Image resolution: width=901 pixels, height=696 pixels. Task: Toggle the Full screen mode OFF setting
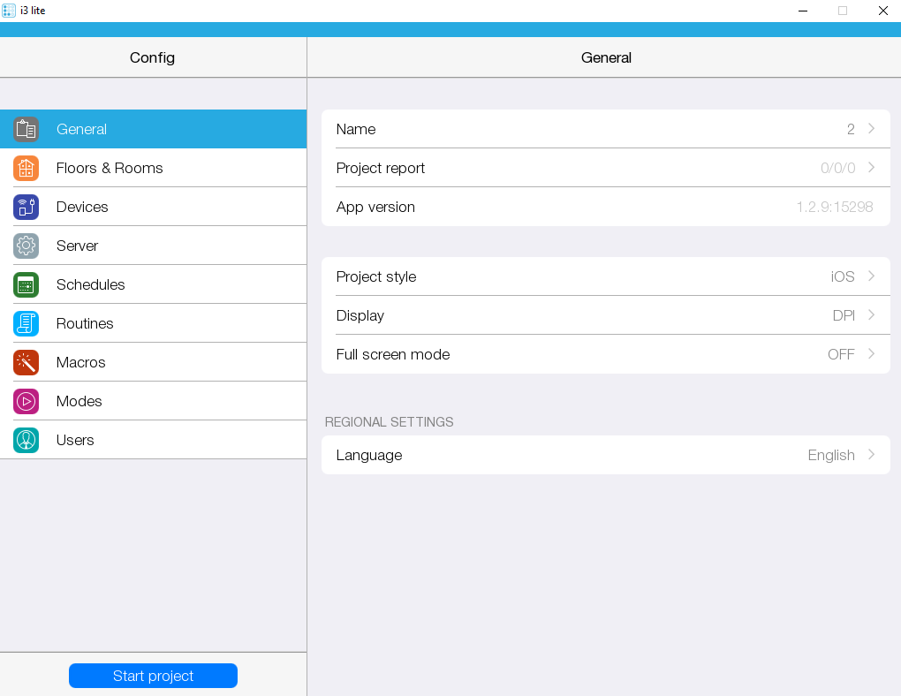pos(840,354)
